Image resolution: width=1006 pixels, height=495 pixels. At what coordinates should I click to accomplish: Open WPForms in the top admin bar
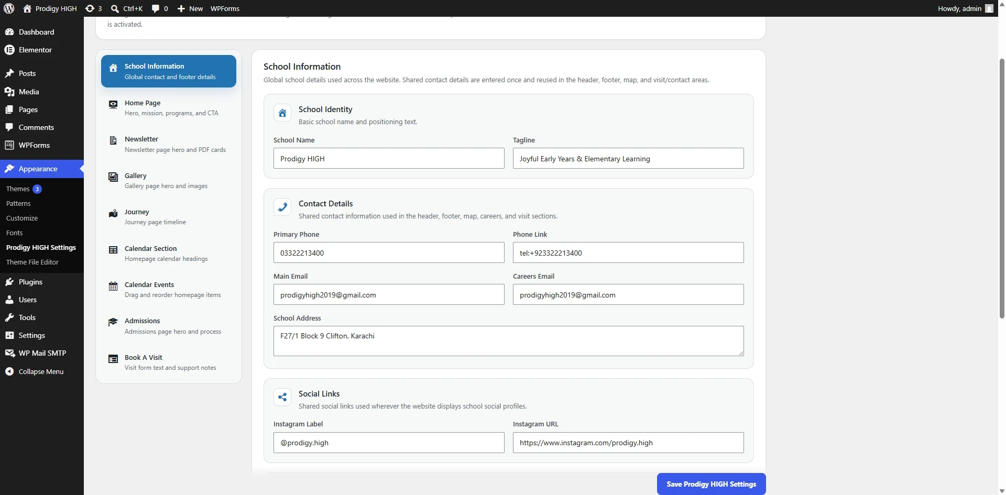pos(225,8)
